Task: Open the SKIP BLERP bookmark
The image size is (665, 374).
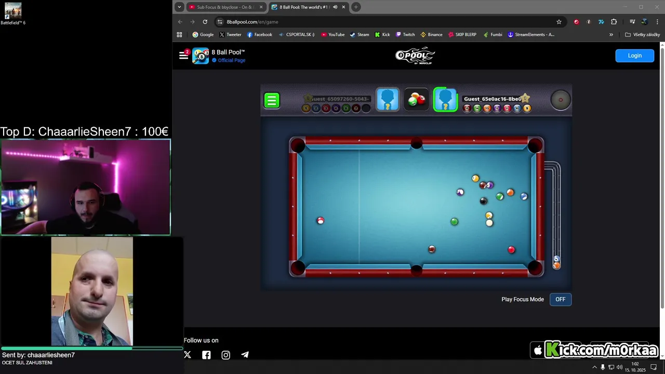Action: point(462,35)
